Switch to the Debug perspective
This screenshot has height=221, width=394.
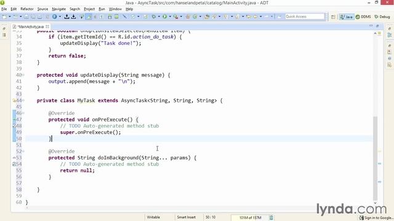382,17
